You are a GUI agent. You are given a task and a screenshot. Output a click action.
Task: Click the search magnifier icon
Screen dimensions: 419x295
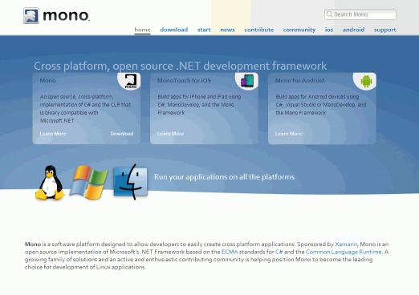click(x=329, y=14)
